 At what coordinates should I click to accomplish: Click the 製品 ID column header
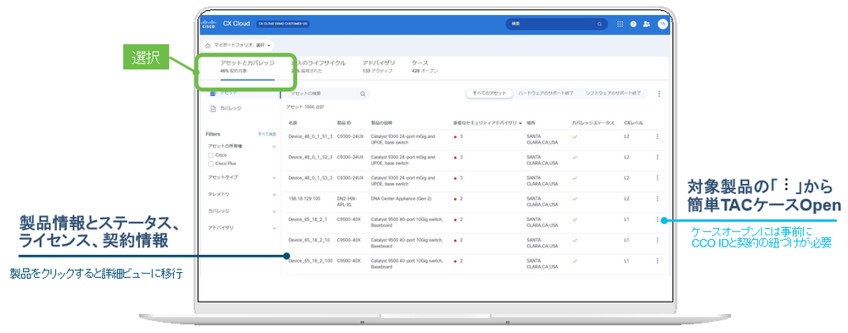pos(344,123)
